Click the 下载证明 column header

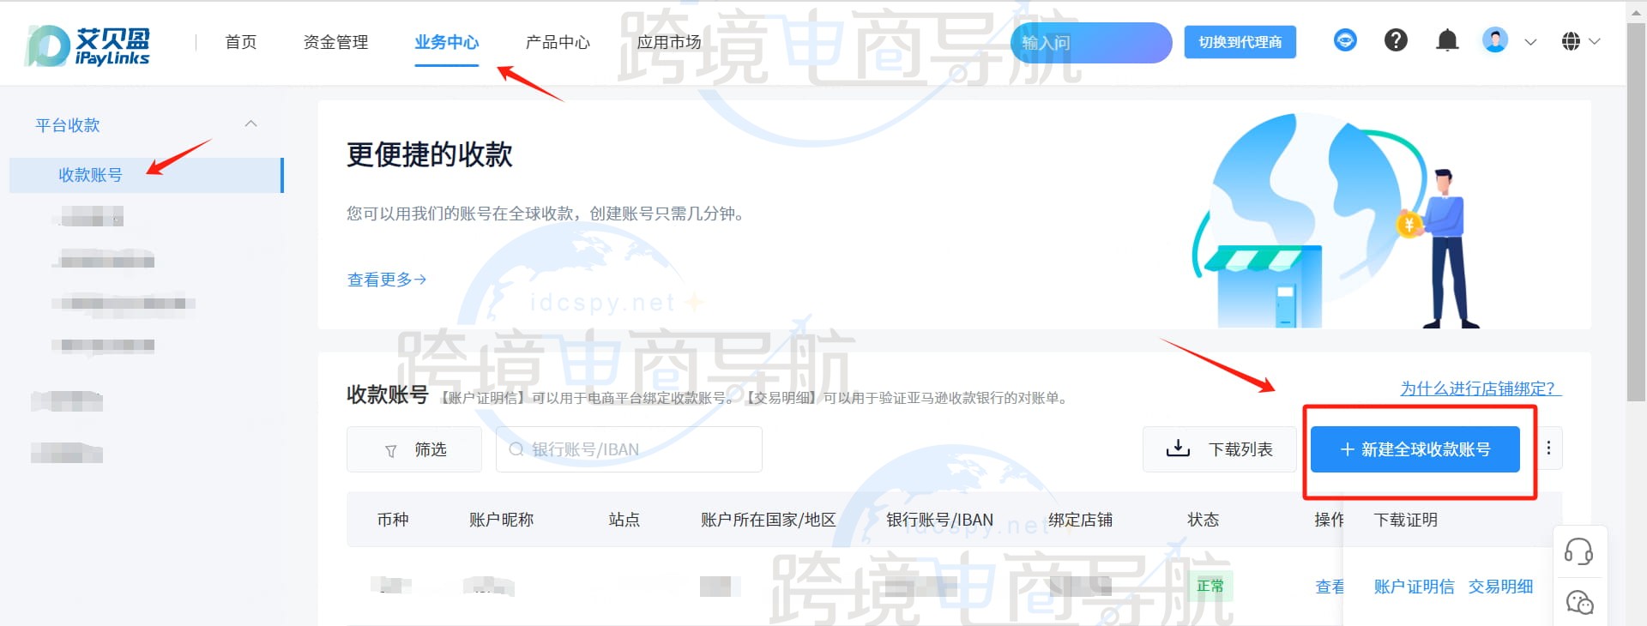[1405, 520]
